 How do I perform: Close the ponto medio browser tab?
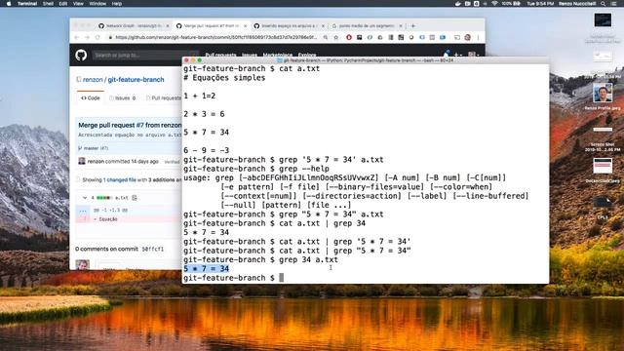401,26
